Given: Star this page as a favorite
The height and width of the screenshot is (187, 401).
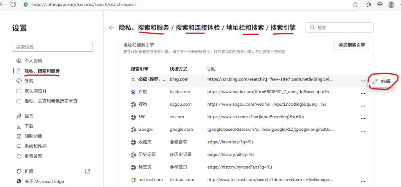Looking at the screenshot, I should pos(355,4).
